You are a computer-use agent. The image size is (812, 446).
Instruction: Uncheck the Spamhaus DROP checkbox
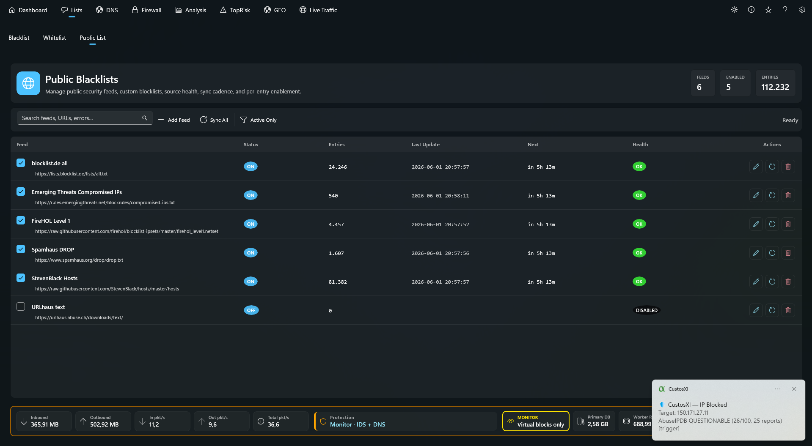21,249
